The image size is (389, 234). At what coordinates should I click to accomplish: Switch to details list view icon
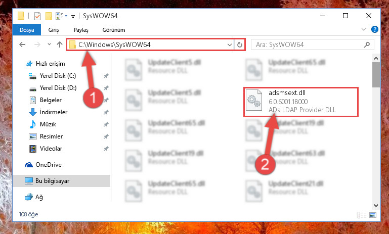click(362, 215)
